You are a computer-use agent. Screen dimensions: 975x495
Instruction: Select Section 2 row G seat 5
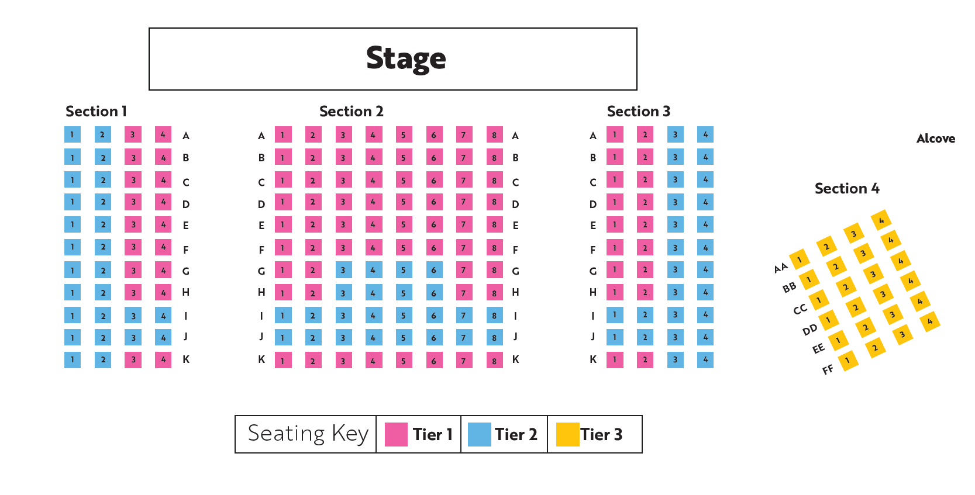pos(404,270)
